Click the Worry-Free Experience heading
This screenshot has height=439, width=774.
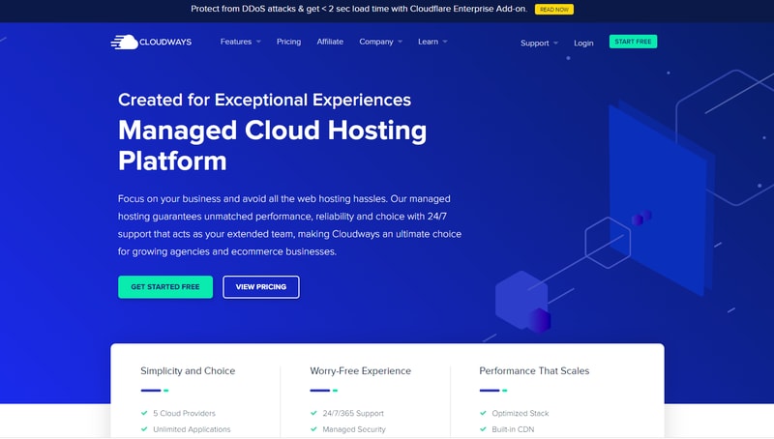360,371
